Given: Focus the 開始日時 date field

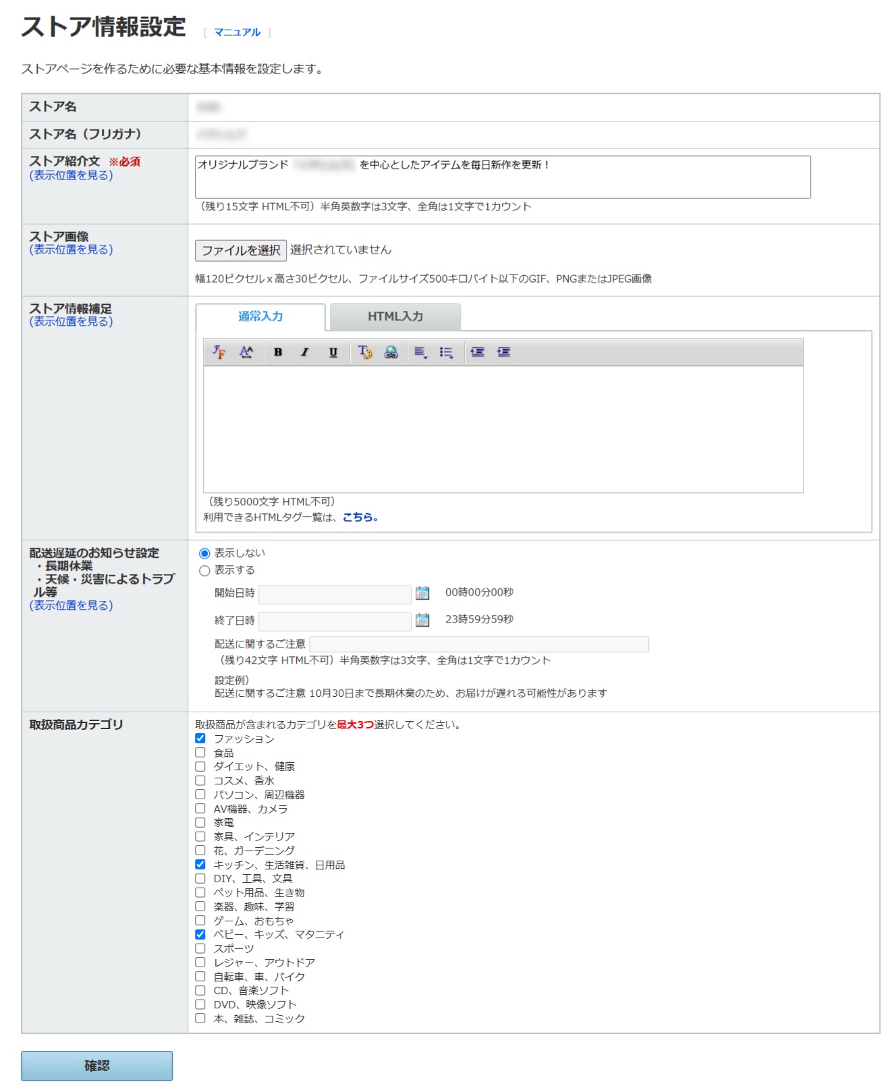Looking at the screenshot, I should [335, 594].
